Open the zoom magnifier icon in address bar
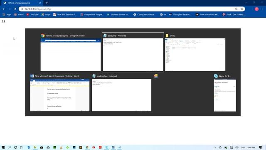266x150 pixels. point(236,9)
